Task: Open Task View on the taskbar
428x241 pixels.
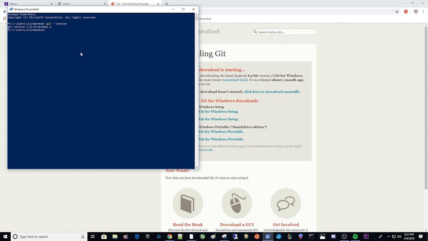Action: tap(93, 237)
